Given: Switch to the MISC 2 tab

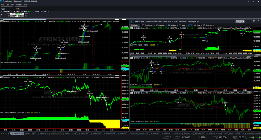Looking at the screenshot, I should tap(238, 133).
